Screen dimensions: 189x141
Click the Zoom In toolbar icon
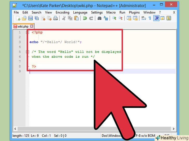tap(114, 18)
